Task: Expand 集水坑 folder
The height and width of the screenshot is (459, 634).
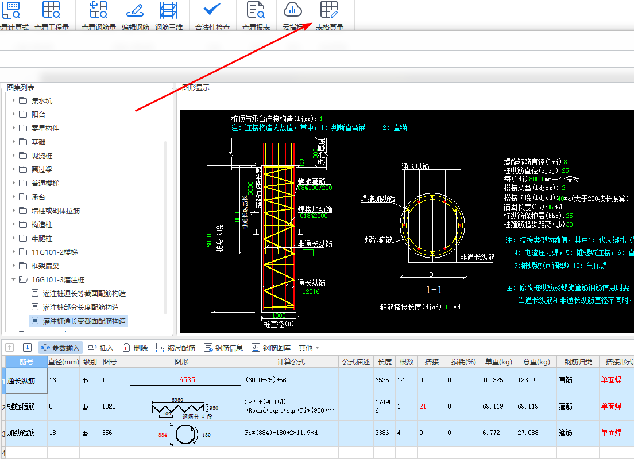Action: [13, 100]
